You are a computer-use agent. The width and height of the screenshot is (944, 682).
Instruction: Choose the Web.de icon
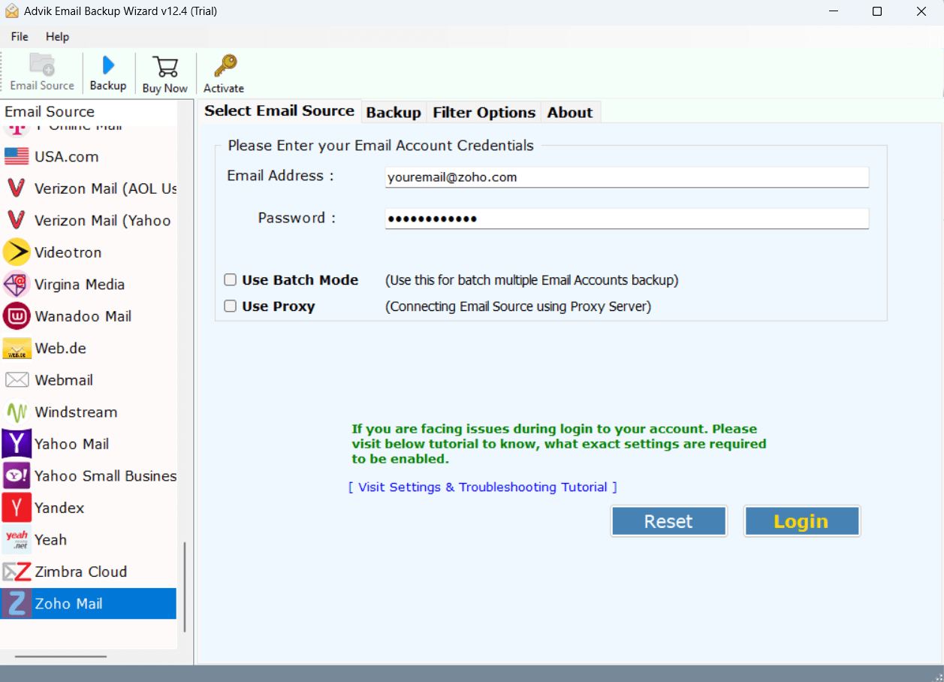(17, 349)
